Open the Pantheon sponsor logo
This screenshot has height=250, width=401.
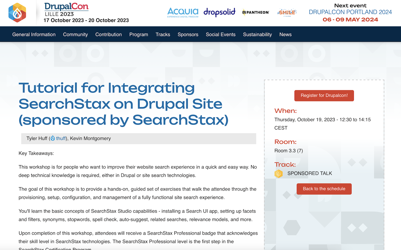pyautogui.click(x=256, y=12)
